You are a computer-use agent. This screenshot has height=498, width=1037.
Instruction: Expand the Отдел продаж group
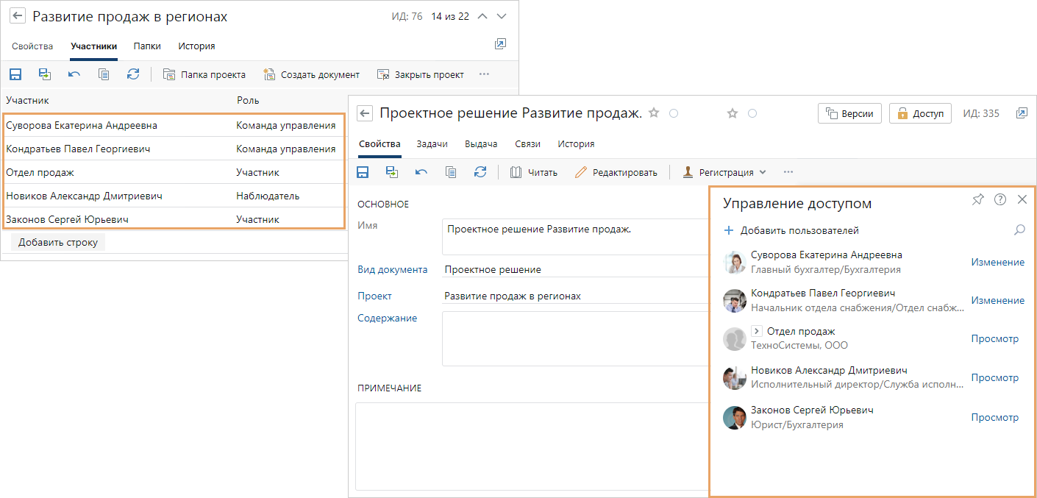coord(756,332)
